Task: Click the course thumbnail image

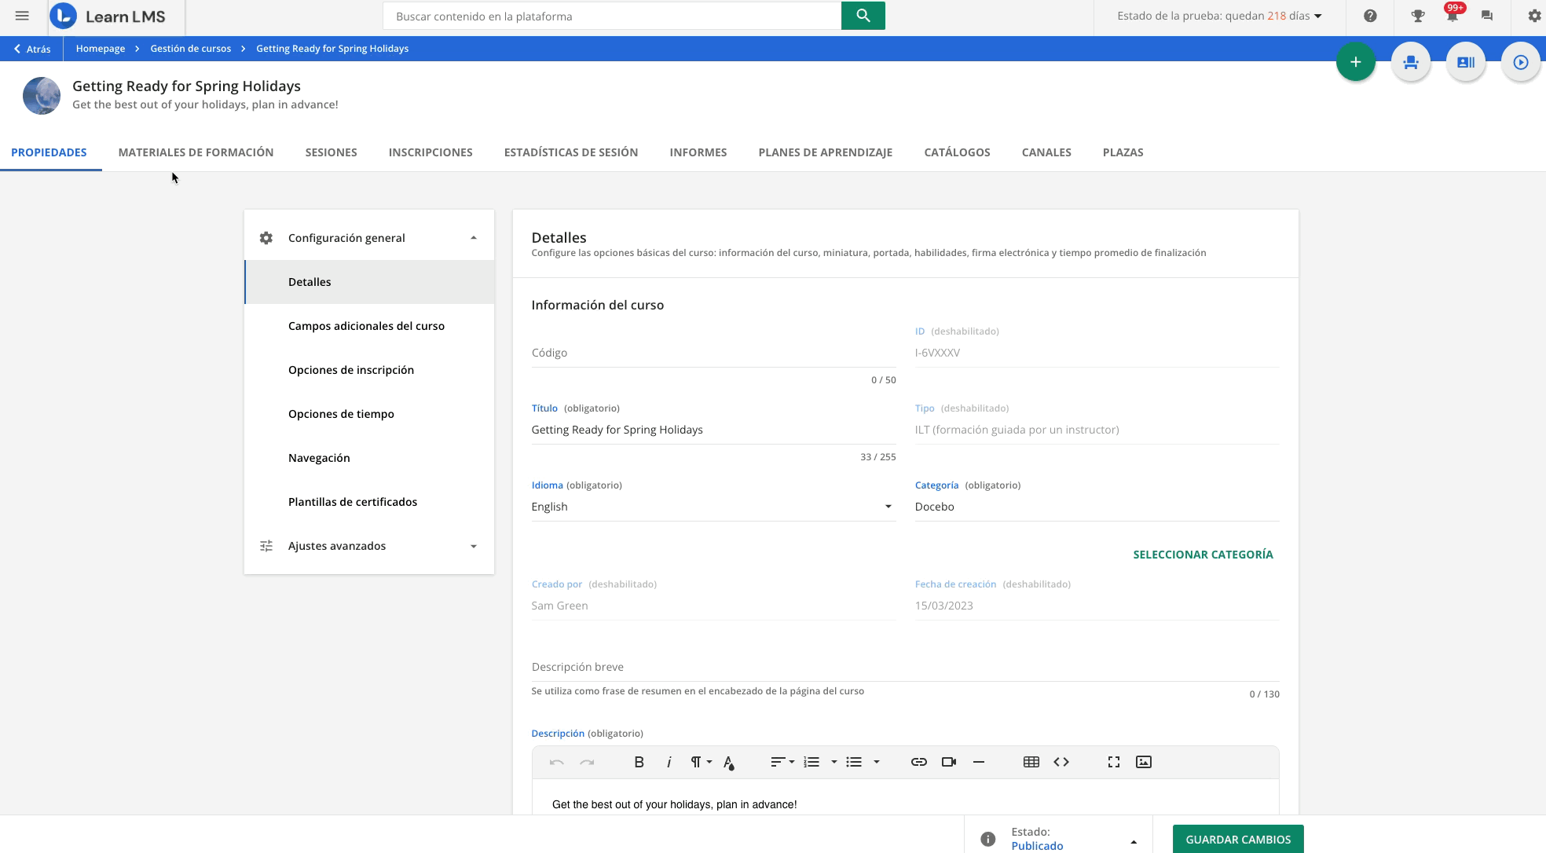Action: 42,96
